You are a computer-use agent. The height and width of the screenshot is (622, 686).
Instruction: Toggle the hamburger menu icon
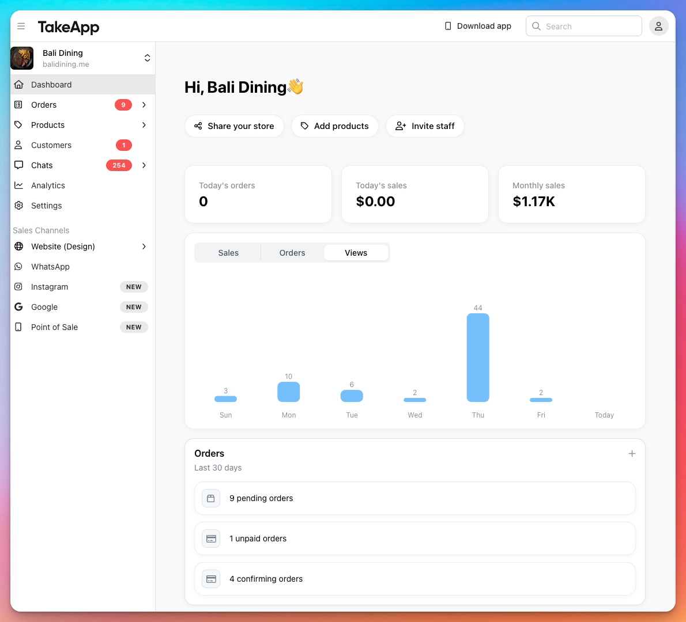pyautogui.click(x=21, y=26)
